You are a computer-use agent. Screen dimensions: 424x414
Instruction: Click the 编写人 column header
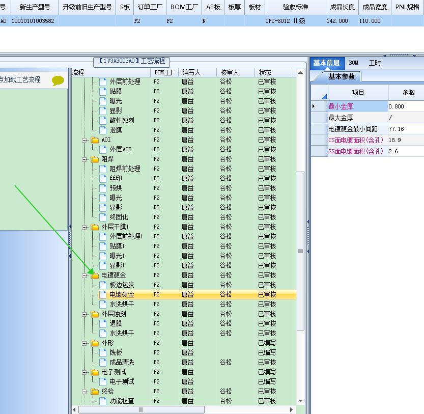(197, 72)
